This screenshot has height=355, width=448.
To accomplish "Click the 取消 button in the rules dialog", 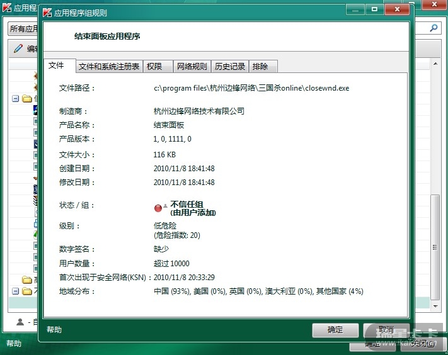I will [x=386, y=330].
